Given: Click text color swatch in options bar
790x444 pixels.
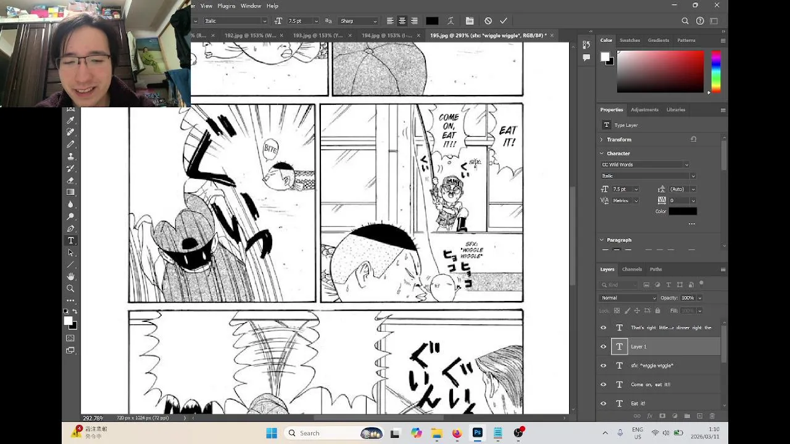Looking at the screenshot, I should [x=432, y=21].
